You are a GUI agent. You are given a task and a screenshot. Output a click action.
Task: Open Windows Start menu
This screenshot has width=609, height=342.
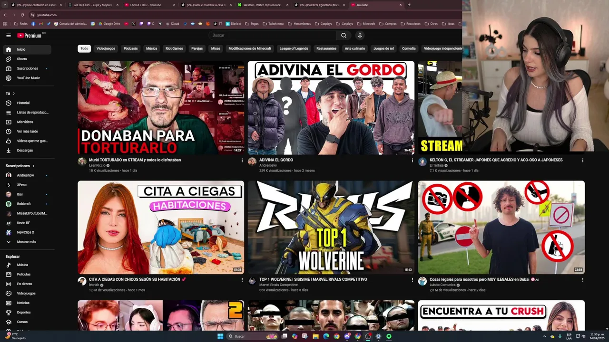[220, 336]
